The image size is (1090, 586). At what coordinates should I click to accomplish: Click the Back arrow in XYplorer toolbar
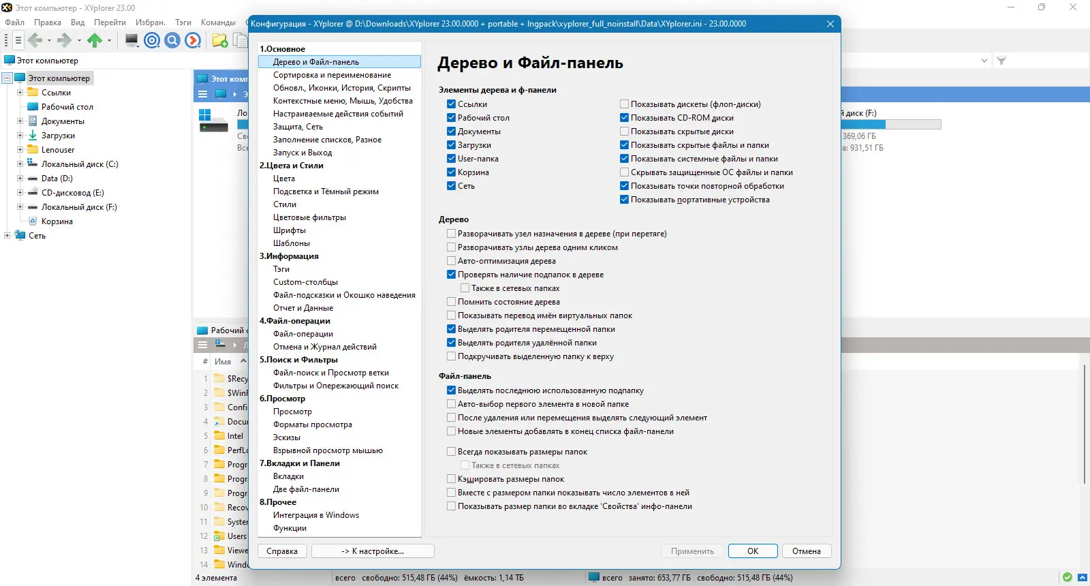tap(35, 40)
